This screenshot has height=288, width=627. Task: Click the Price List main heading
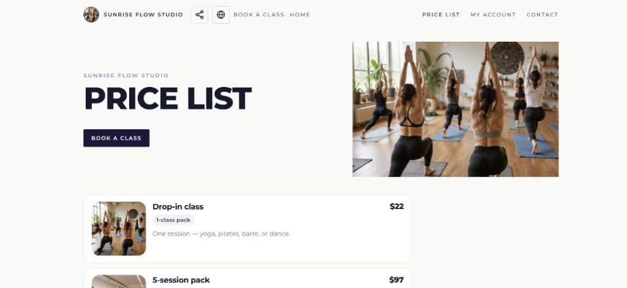coord(168,99)
